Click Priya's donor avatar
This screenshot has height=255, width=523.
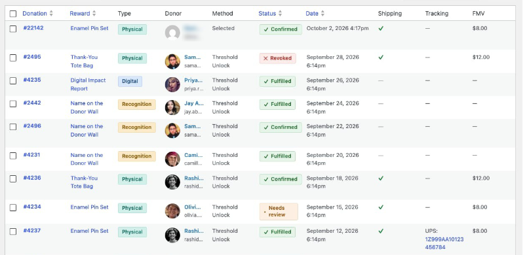tap(172, 84)
